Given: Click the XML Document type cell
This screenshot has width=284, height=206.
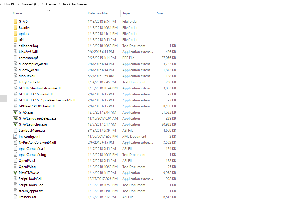Looking at the screenshot, I should pos(134,137).
